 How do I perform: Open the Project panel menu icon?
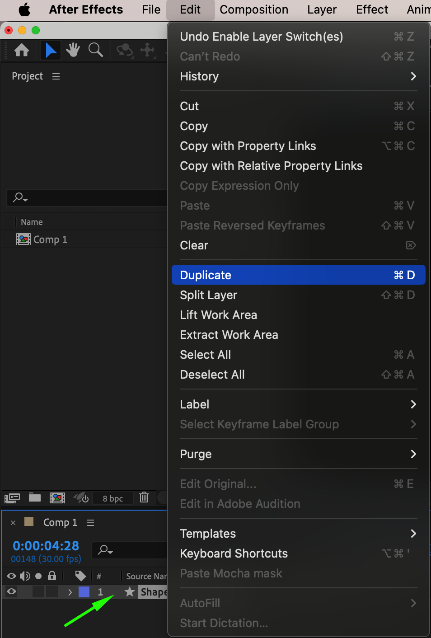tap(56, 76)
